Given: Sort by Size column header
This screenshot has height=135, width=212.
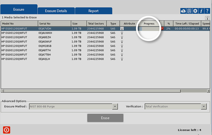Looking at the screenshot, I should tap(79, 24).
